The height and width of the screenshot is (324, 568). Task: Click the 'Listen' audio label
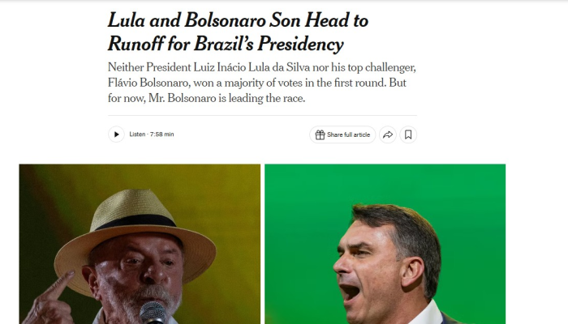click(137, 134)
